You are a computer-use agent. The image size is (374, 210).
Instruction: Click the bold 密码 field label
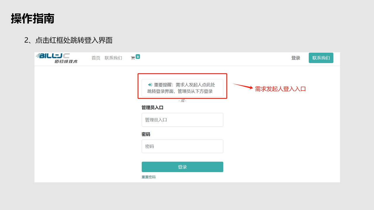(146, 134)
